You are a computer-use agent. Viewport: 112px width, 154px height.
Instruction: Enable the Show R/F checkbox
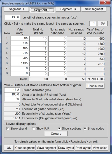(34, 129)
